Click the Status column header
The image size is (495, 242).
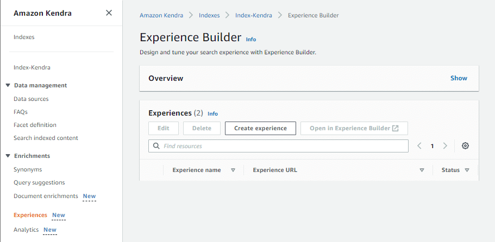pyautogui.click(x=450, y=170)
